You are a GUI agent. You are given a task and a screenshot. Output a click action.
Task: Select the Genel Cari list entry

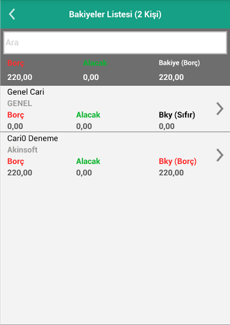[115, 109]
